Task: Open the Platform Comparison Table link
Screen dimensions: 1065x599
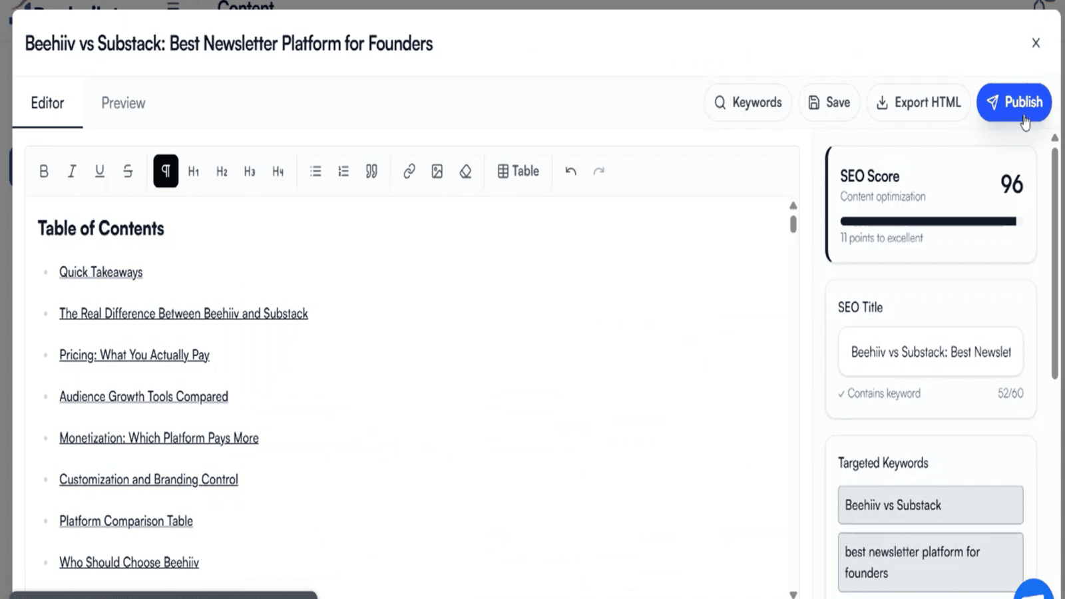Action: [126, 521]
